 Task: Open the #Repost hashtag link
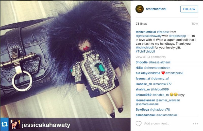click(x=163, y=32)
